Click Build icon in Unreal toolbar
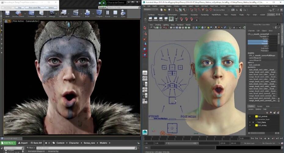Viewport: 284px width, 153px height. coord(87,13)
